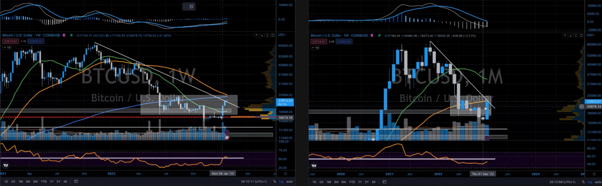The width and height of the screenshot is (602, 186).
Task: Maximize the monthly chart pane icon
Action: coord(581,35)
